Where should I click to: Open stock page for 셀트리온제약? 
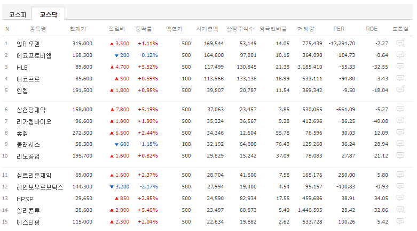[x=34, y=175]
